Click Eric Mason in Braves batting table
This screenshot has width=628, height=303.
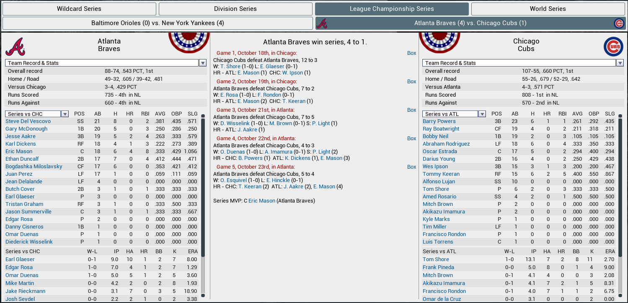pyautogui.click(x=19, y=151)
